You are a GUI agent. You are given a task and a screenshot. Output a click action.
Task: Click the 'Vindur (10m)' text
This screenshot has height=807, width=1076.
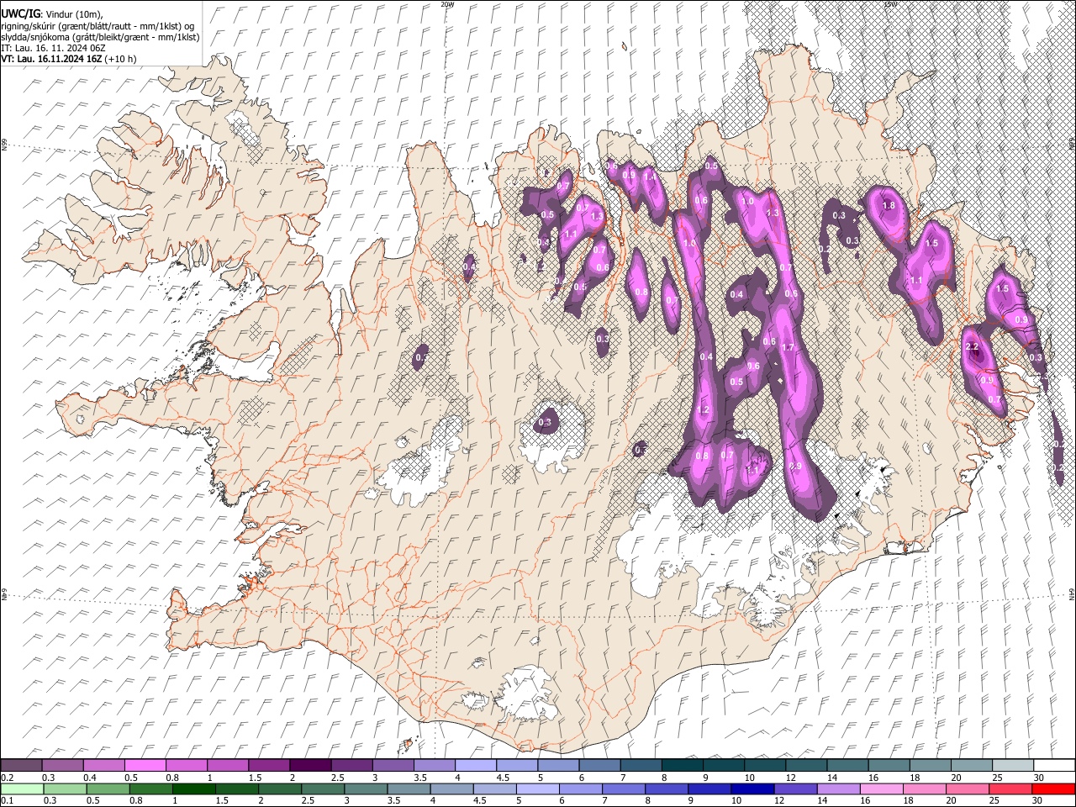coord(74,14)
